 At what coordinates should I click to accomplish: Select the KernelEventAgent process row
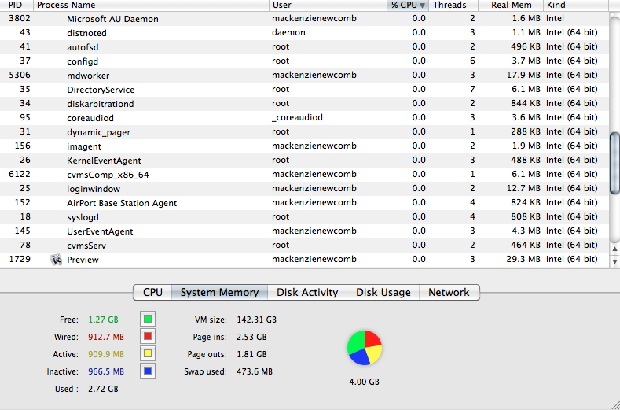[x=304, y=161]
